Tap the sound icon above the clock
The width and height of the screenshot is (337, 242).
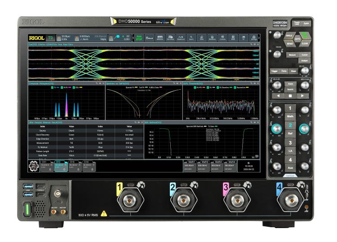pyautogui.click(x=248, y=163)
